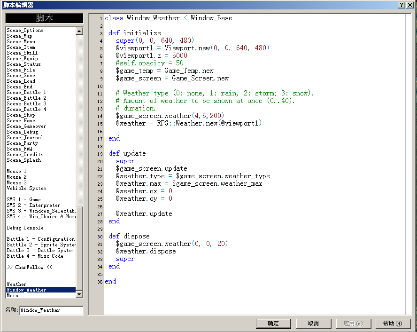The width and height of the screenshot is (417, 332).
Task: Select the Debug Console script
Action: click(25, 228)
